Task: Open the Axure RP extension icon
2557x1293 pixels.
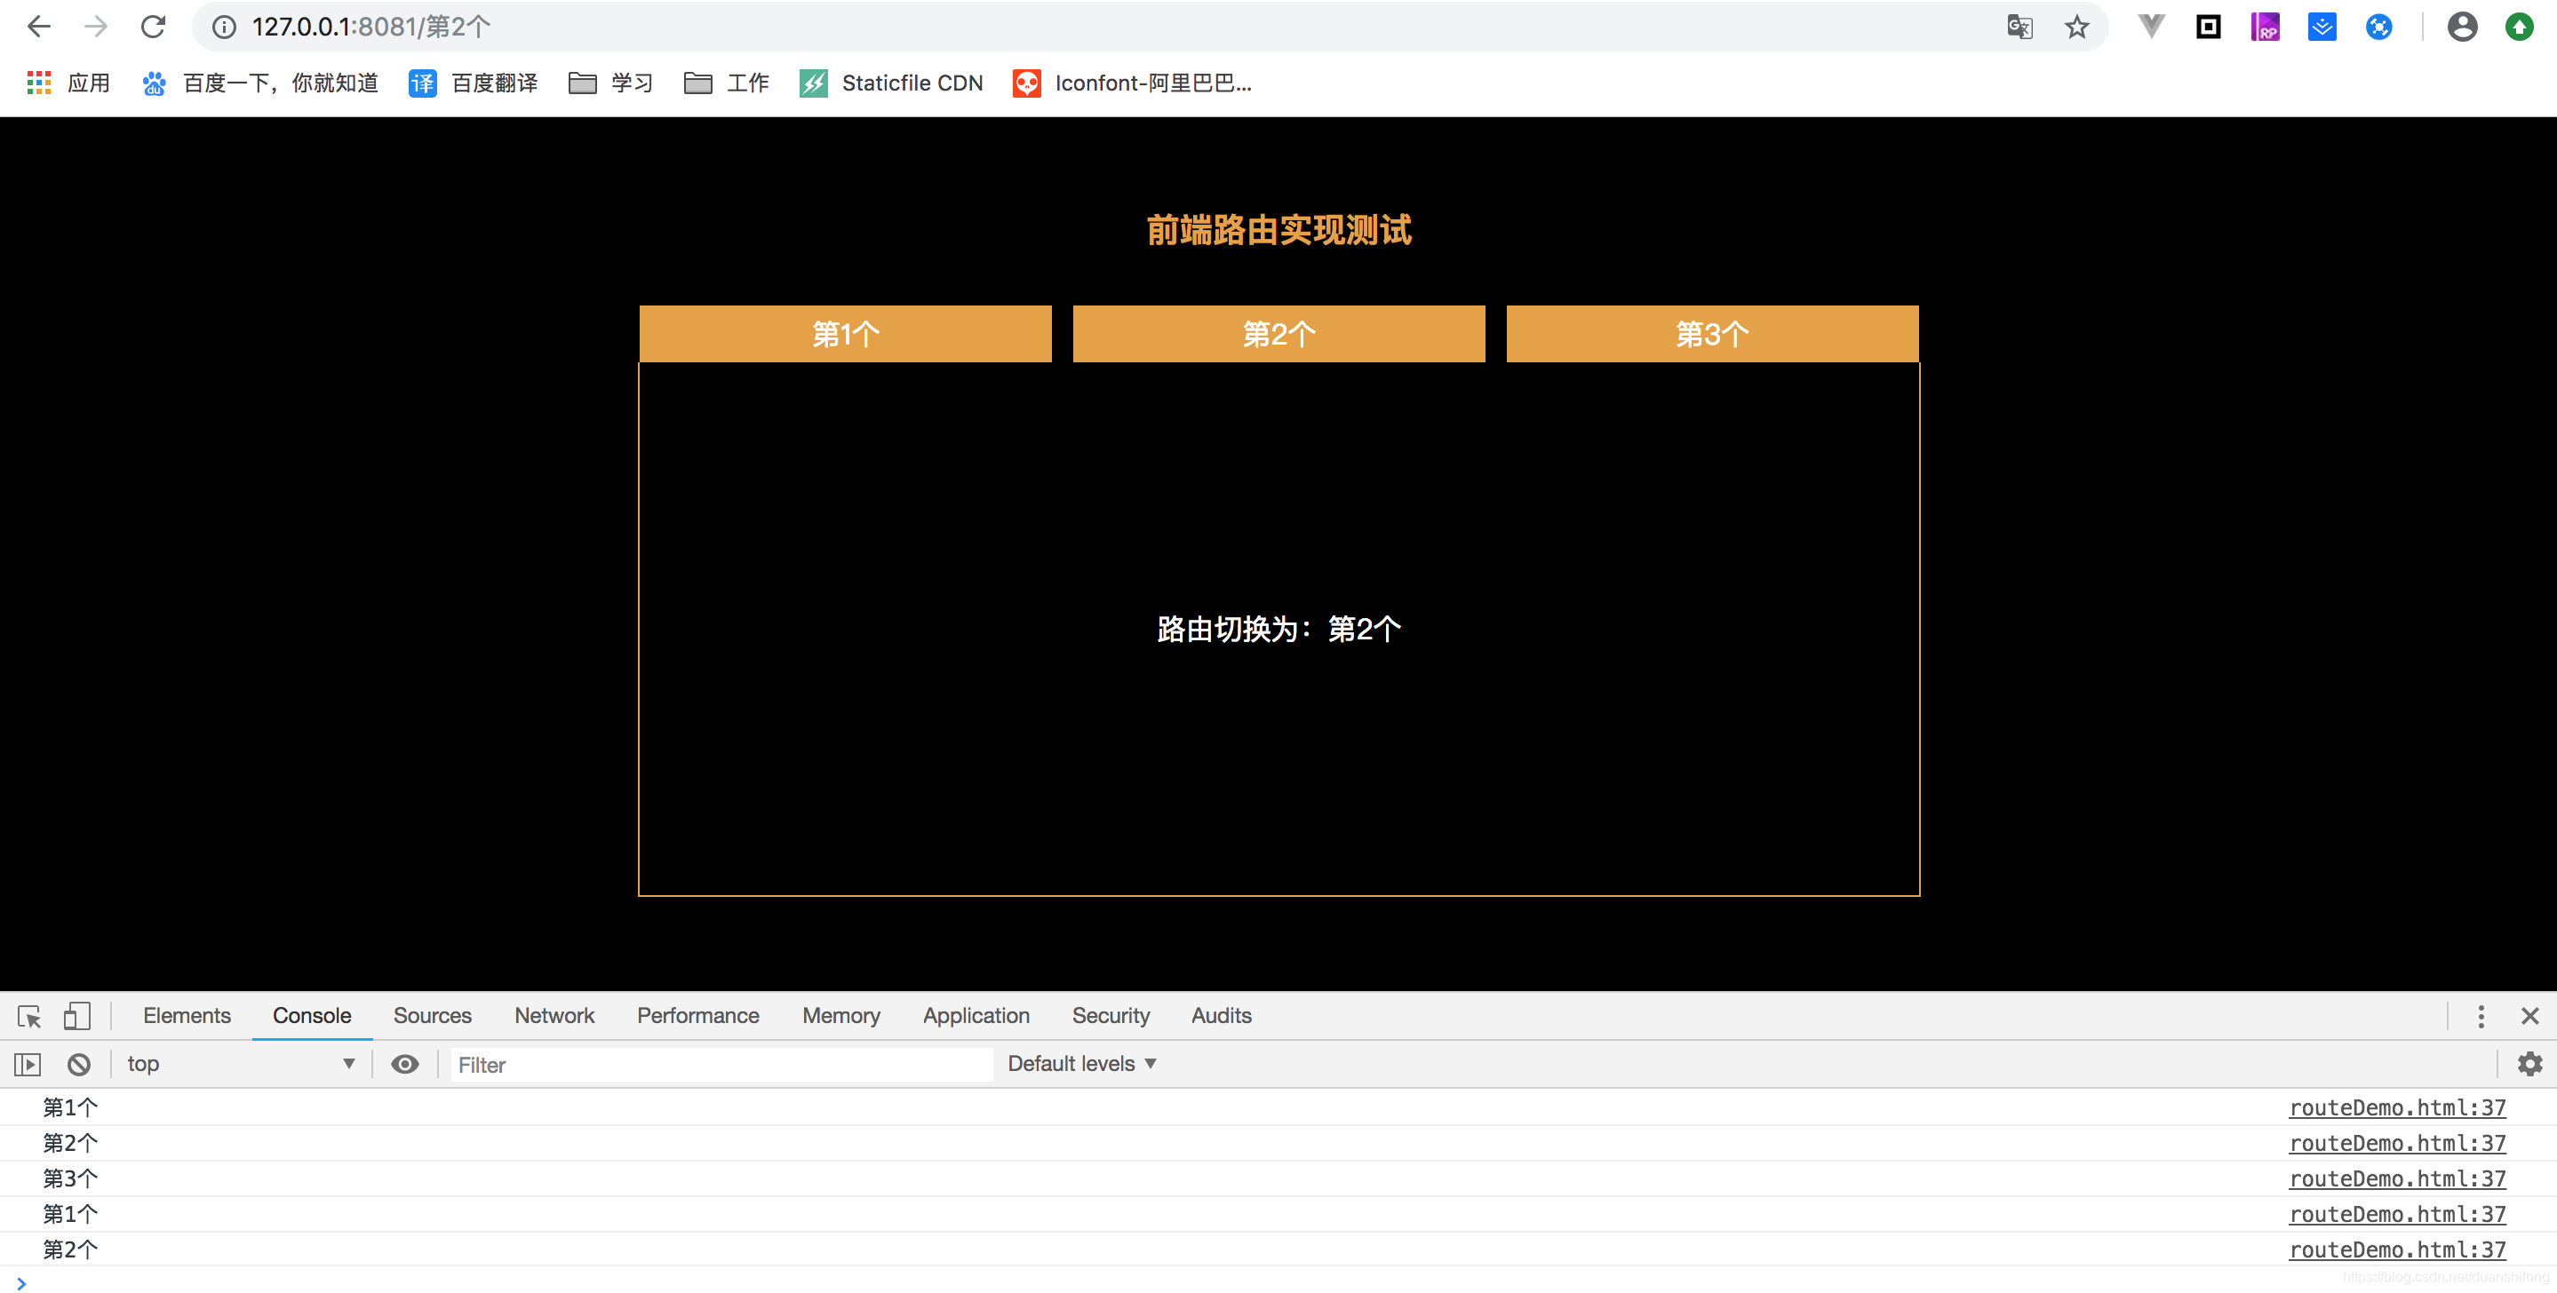Action: coord(2266,27)
